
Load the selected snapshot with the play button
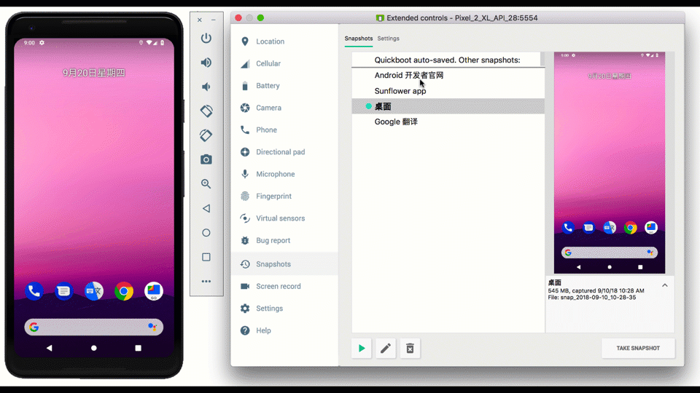(361, 348)
